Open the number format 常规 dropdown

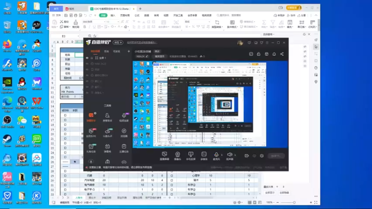pyautogui.click(x=209, y=22)
